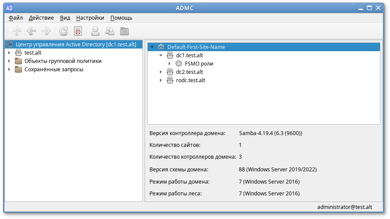Click the label Количество котроллеров домена
Screen dimensions: 390x219
click(193, 157)
